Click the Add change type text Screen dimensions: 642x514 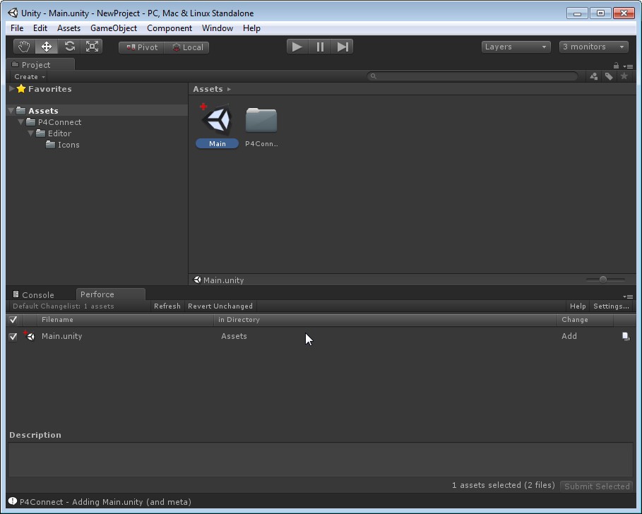tap(569, 336)
